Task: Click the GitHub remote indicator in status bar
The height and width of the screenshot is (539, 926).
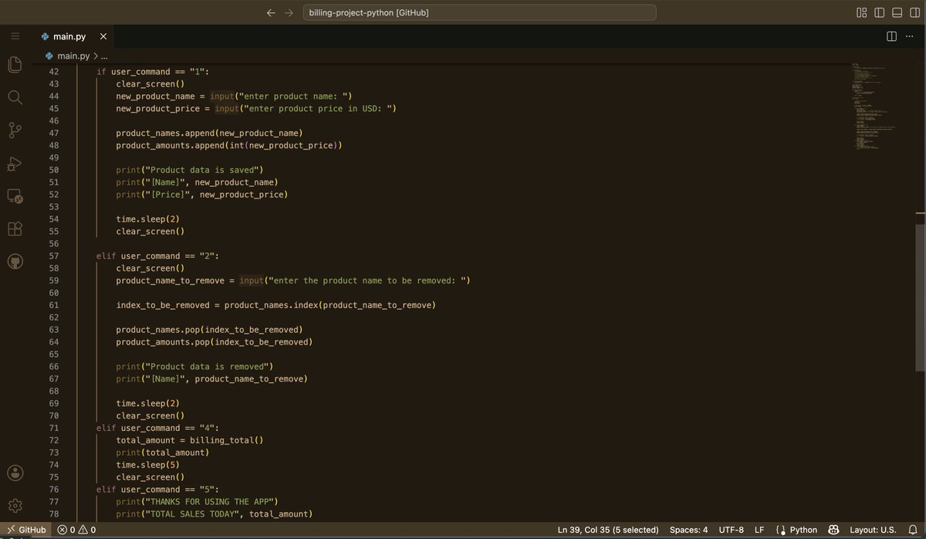Action: pyautogui.click(x=26, y=530)
